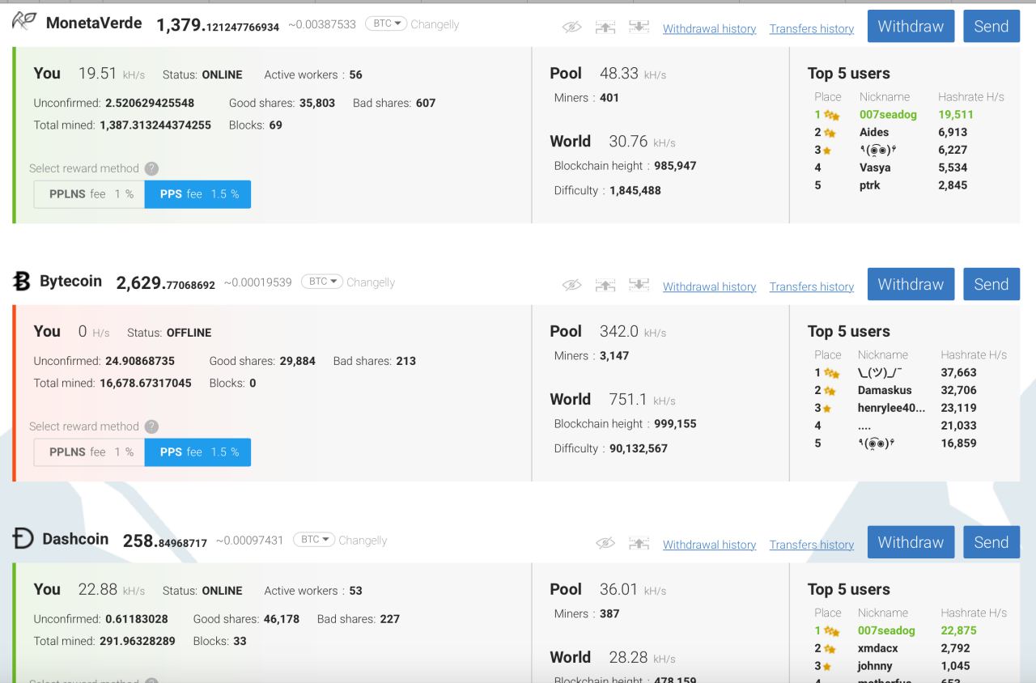Viewport: 1036px width, 683px height.
Task: Select user xmdacx in Dashcoin top users
Action: [x=877, y=649]
